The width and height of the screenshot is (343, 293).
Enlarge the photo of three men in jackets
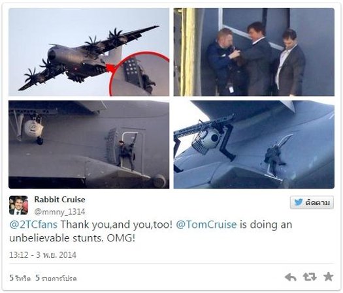[254, 52]
